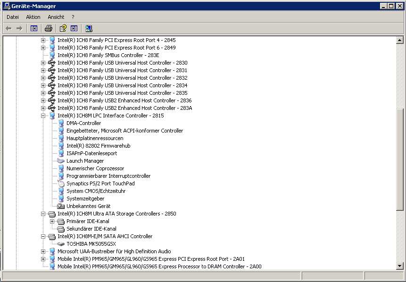This screenshot has width=406, height=282.
Task: Click the SMBus Controller - 283E device icon
Action: click(52, 55)
